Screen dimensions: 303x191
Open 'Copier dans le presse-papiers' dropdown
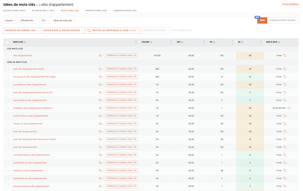point(63,31)
